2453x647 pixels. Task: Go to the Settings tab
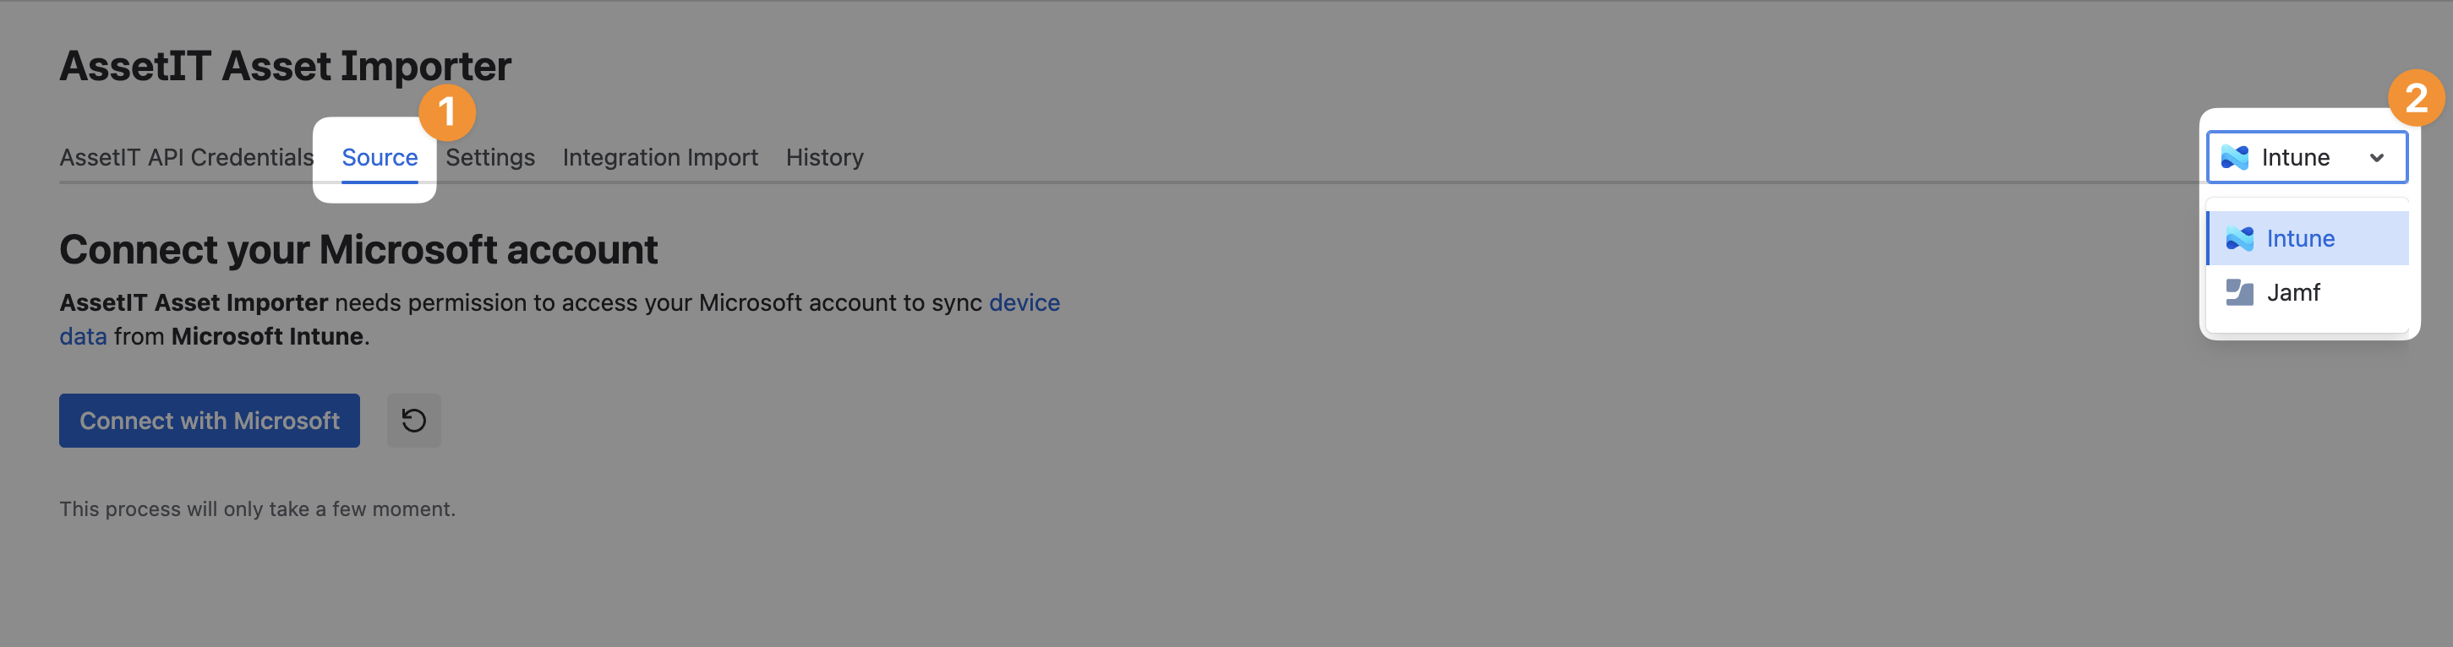pos(489,157)
